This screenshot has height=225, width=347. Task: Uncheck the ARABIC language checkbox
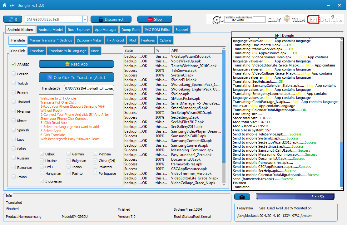click(14, 64)
